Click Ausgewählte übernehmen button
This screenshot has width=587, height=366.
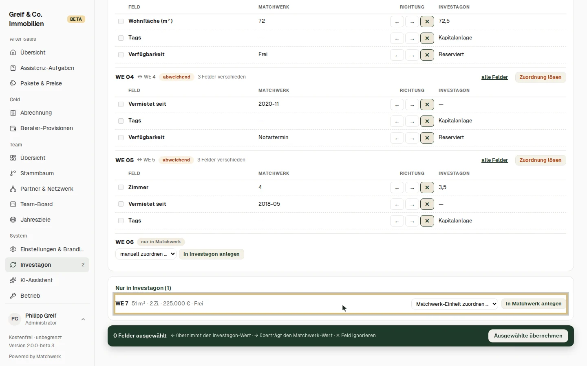click(528, 336)
